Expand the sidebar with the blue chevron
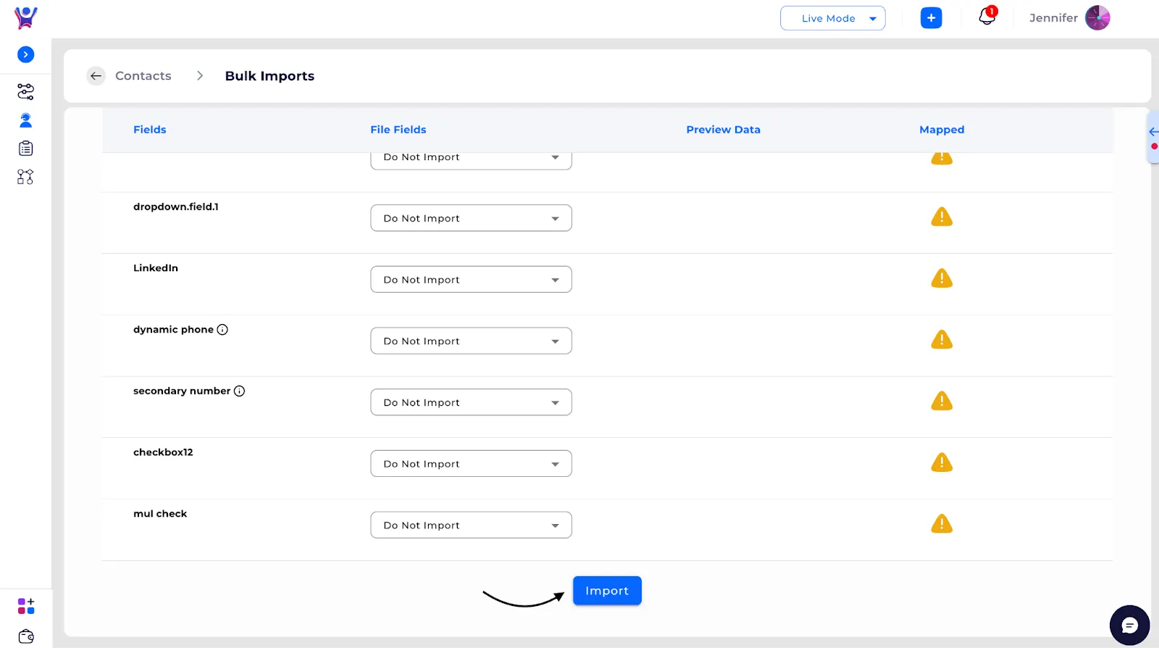The image size is (1159, 648). (x=25, y=54)
